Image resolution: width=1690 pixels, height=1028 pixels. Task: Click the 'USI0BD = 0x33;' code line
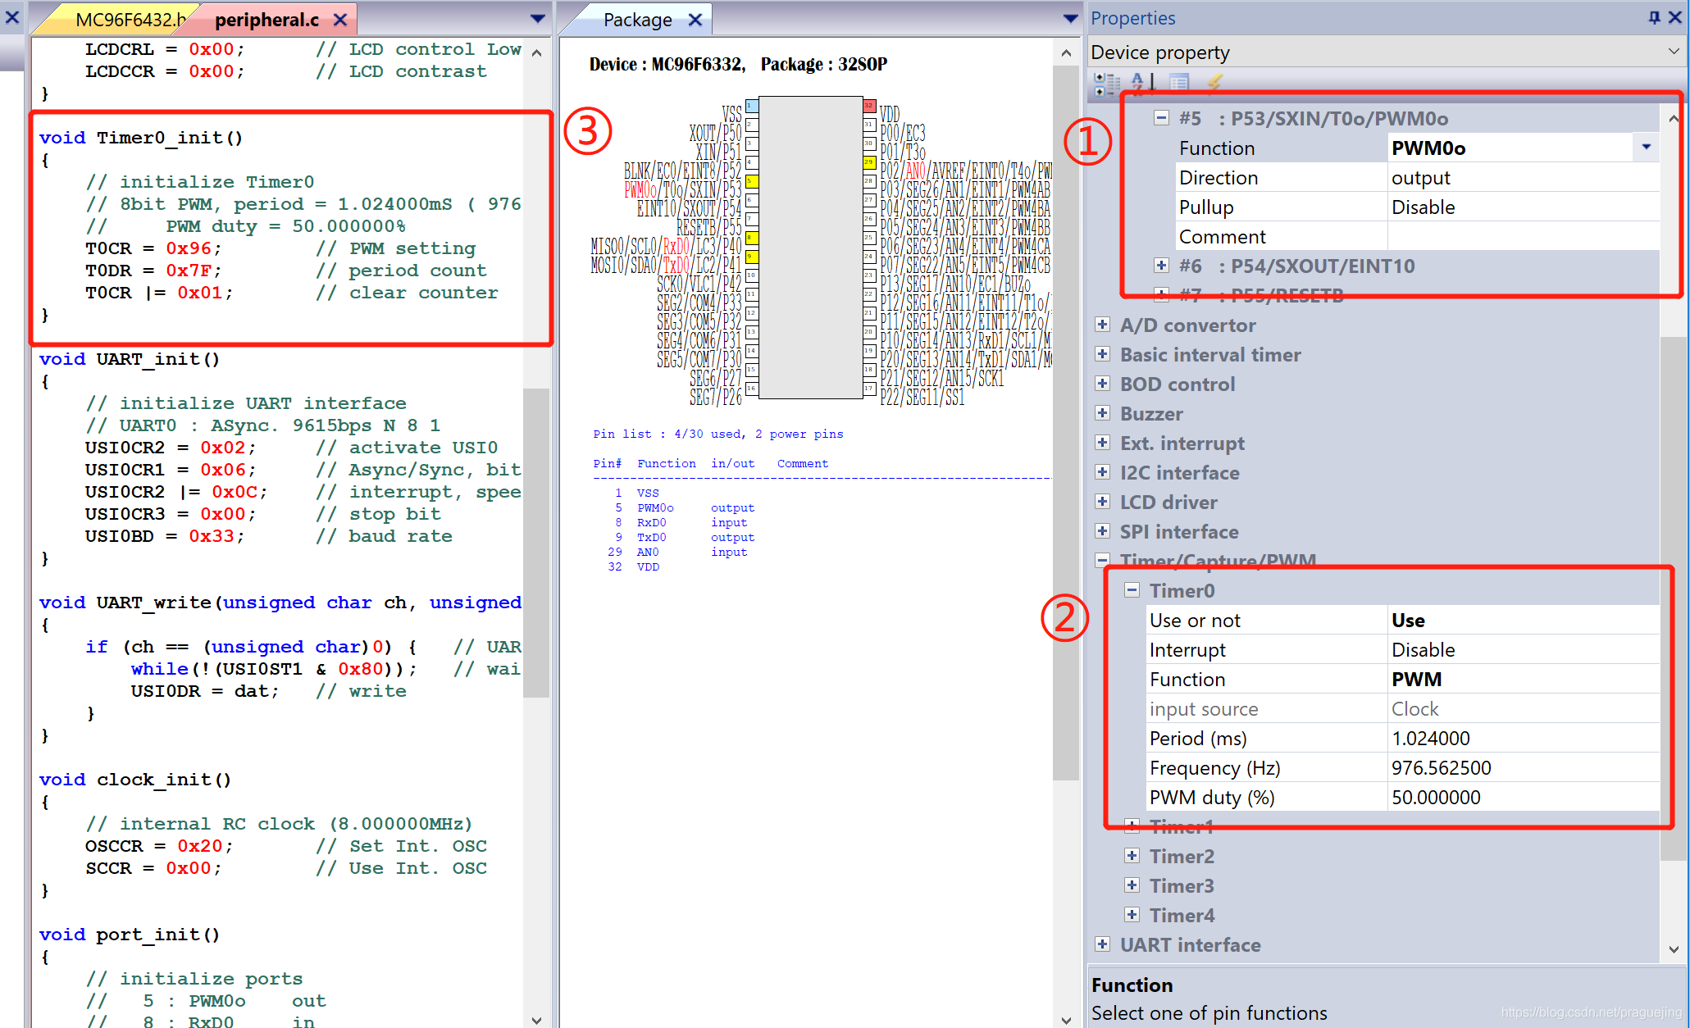pyautogui.click(x=165, y=535)
